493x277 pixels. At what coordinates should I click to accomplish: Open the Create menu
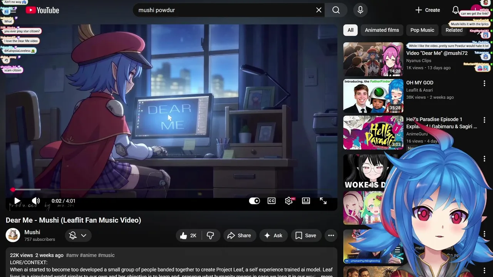(428, 10)
